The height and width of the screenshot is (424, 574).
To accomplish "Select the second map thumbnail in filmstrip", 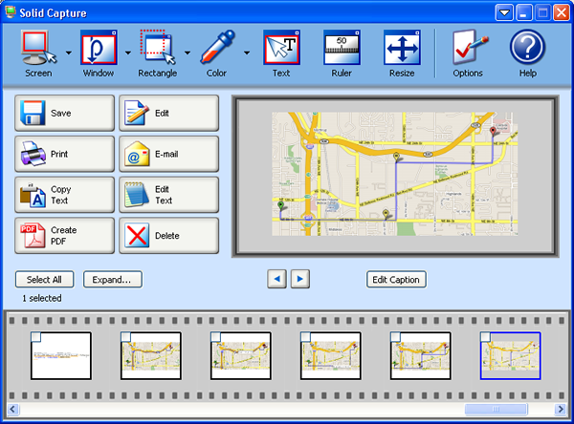I will (151, 355).
